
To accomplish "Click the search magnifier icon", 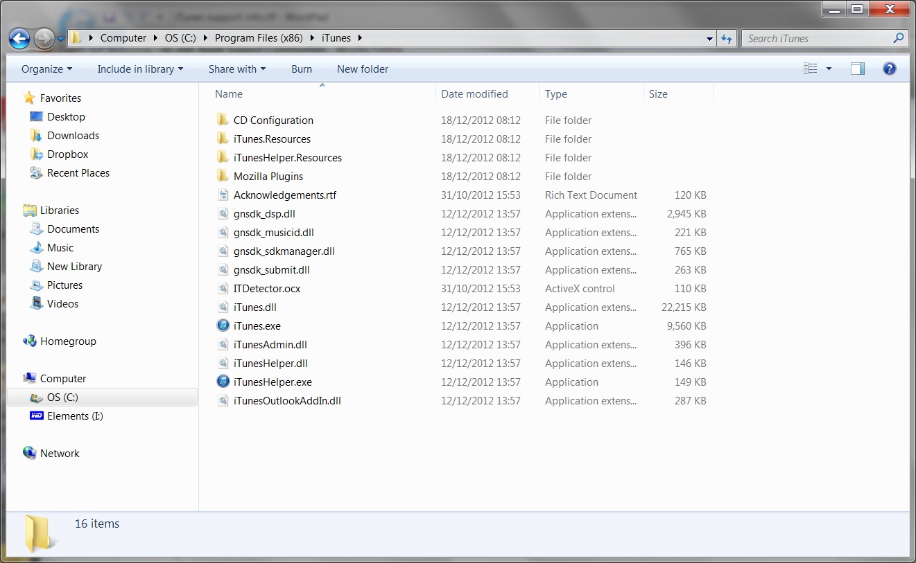I will point(899,39).
